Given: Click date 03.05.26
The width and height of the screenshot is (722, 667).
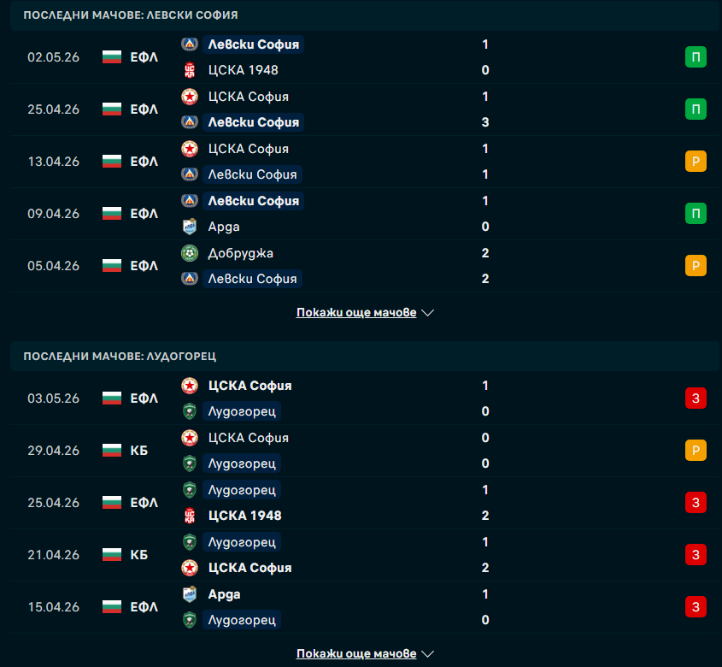Looking at the screenshot, I should 54,398.
